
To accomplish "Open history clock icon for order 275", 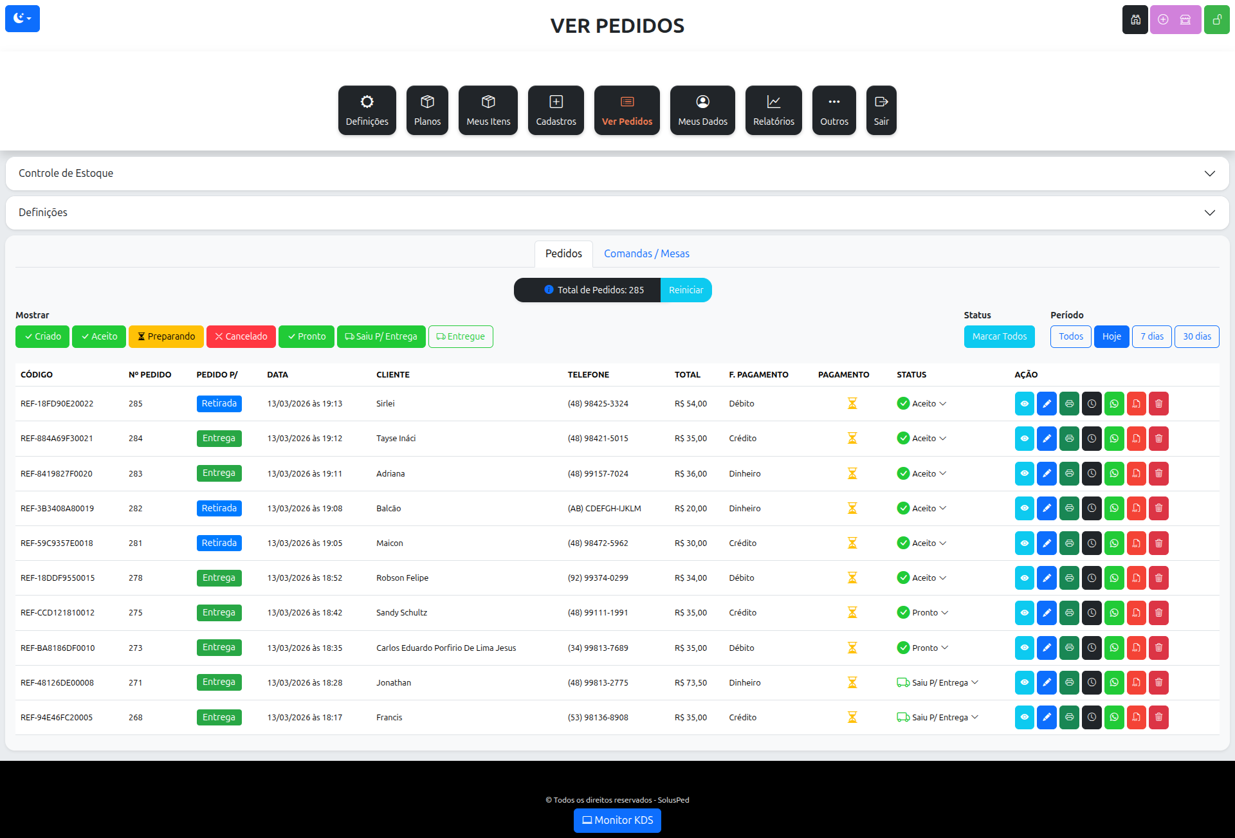I will click(1092, 612).
